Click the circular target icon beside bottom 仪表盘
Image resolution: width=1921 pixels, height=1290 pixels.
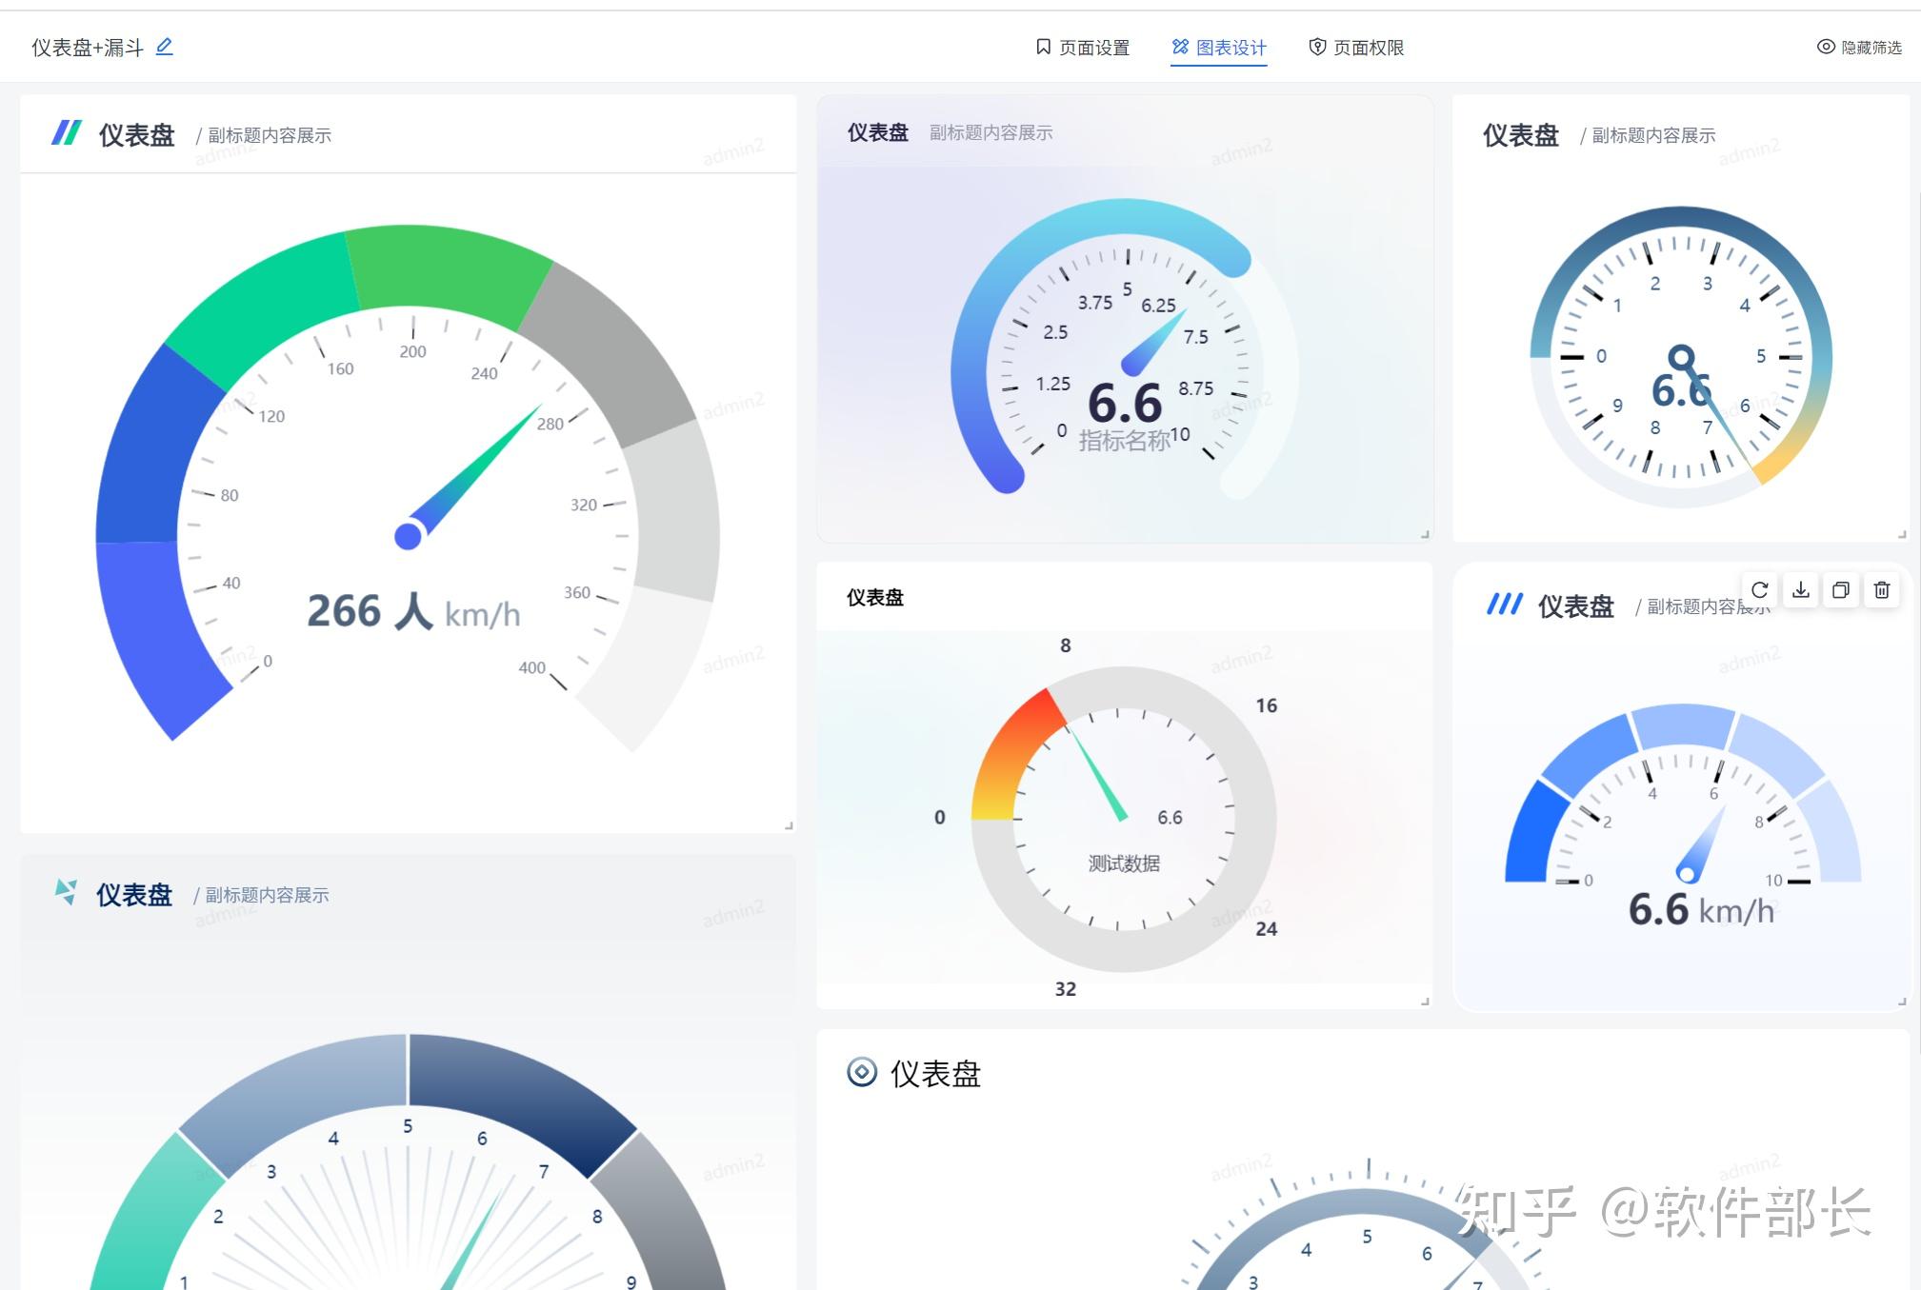point(862,1072)
